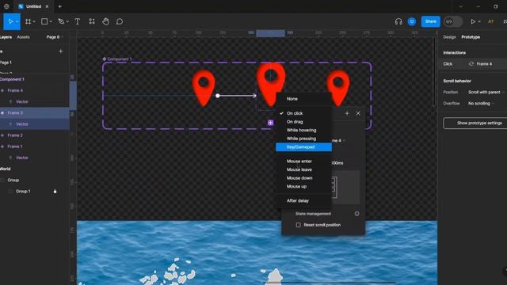Open Pen tool options dropdown arrow
The width and height of the screenshot is (507, 285).
point(67,21)
